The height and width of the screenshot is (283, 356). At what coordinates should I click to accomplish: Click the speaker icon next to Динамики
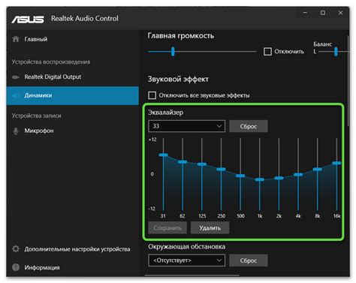16,95
